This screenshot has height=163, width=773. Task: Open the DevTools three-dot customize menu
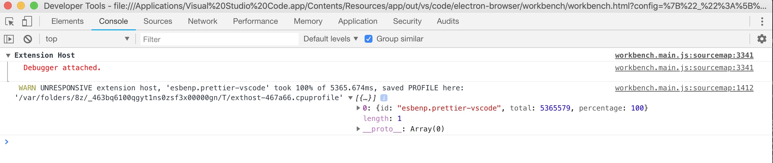click(x=762, y=22)
